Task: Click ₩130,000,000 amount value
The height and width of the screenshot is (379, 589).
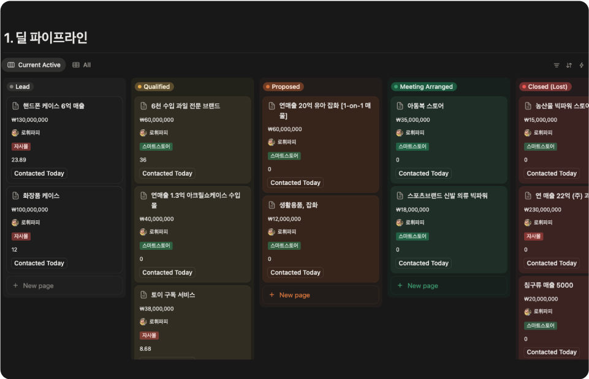Action: pos(29,120)
